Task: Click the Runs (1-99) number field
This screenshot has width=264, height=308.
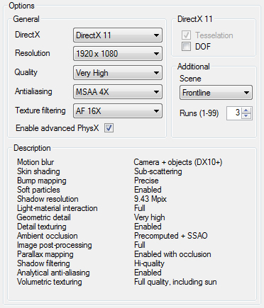Action: click(x=234, y=113)
